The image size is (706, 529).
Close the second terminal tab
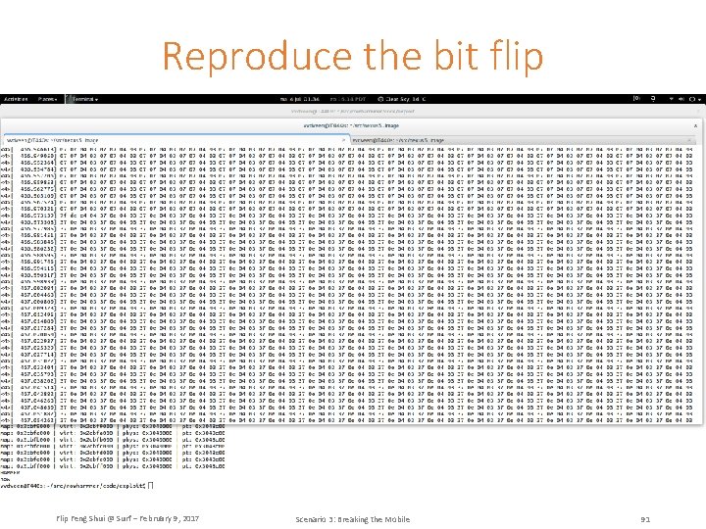[x=689, y=140]
